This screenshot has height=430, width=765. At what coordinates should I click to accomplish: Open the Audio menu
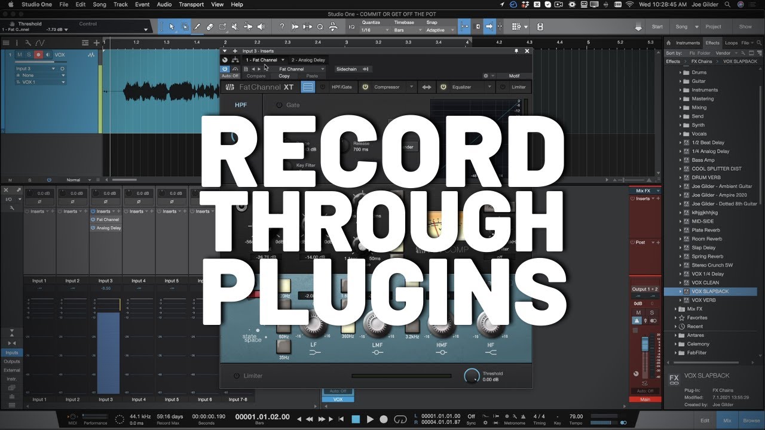coord(164,4)
